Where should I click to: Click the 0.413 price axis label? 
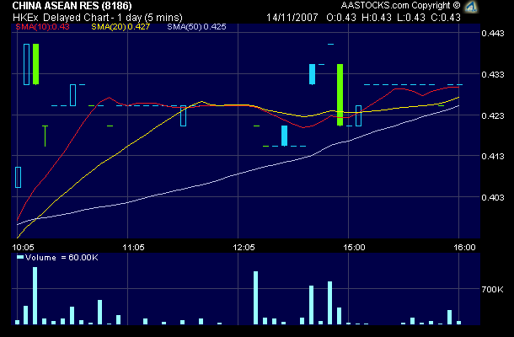[493, 157]
